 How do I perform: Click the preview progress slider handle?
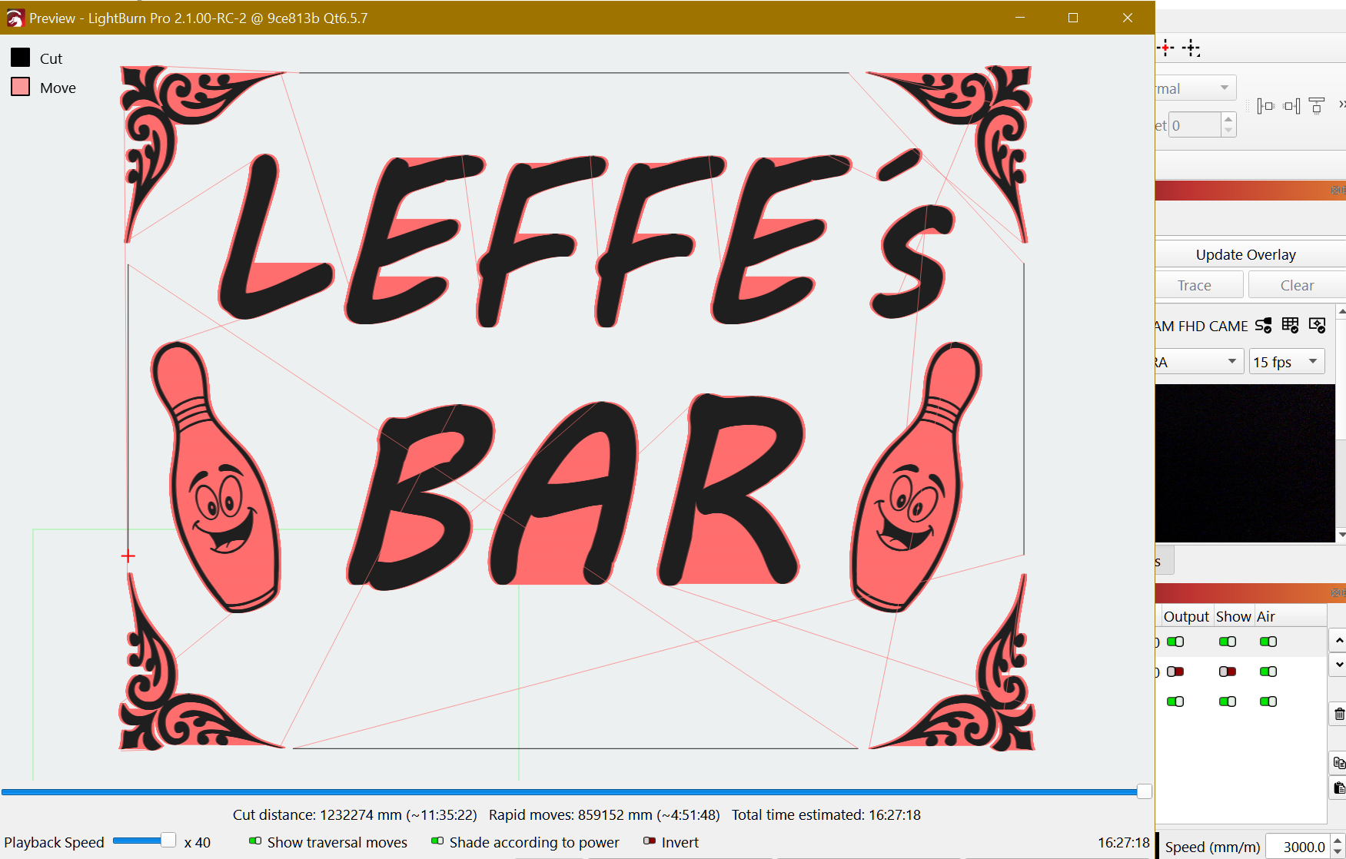1144,791
